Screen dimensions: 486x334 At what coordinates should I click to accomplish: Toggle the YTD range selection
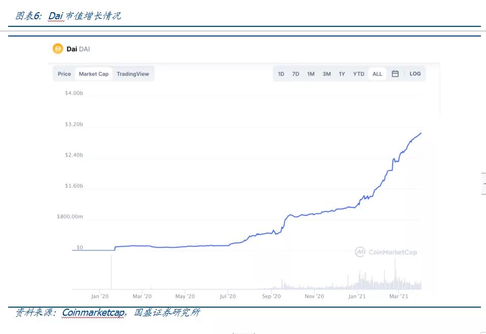click(x=358, y=73)
